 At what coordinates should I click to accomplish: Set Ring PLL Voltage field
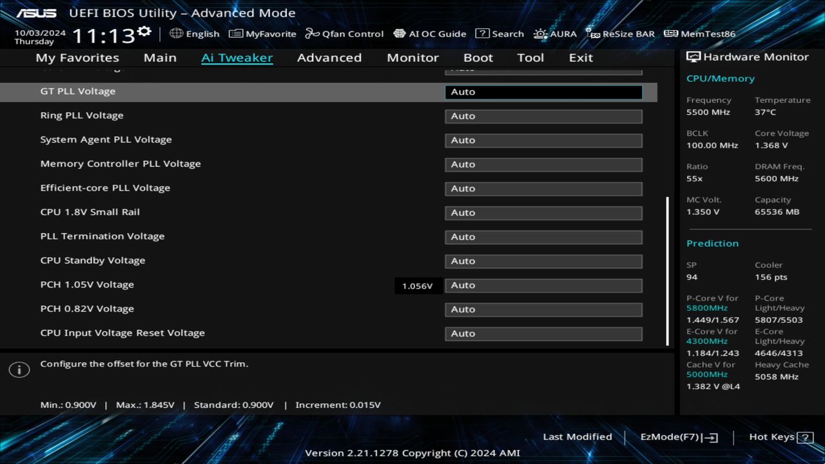click(x=543, y=116)
